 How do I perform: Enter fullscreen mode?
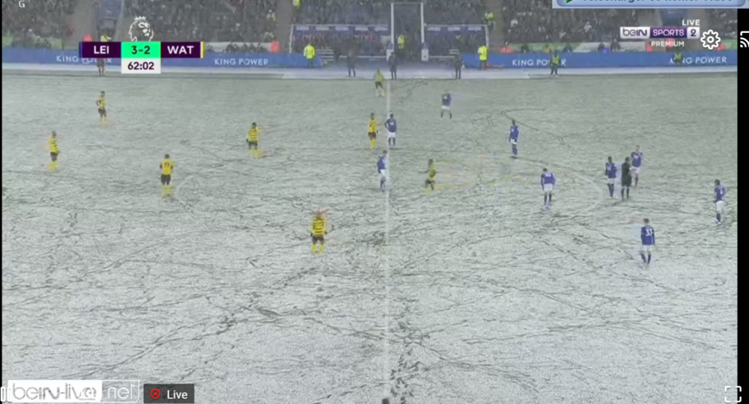click(733, 394)
